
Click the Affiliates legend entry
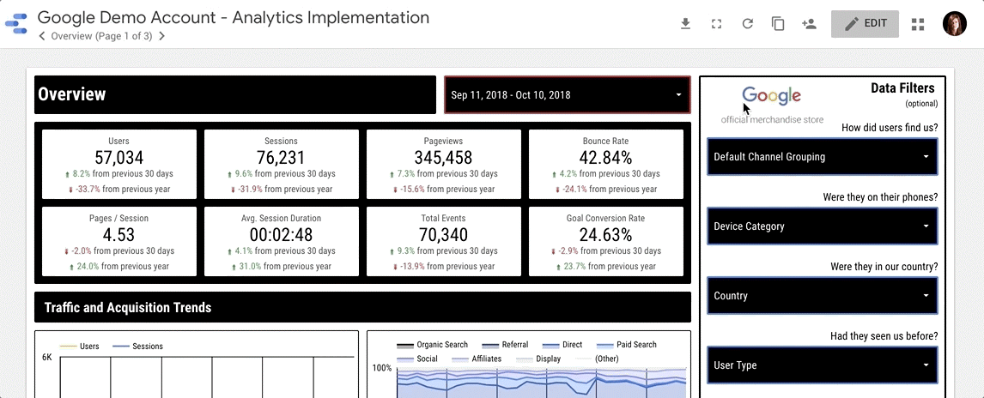(x=478, y=359)
